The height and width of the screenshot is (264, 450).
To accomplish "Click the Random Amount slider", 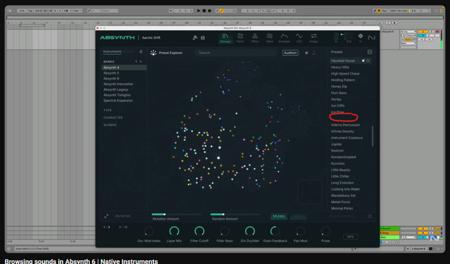I will coord(235,215).
